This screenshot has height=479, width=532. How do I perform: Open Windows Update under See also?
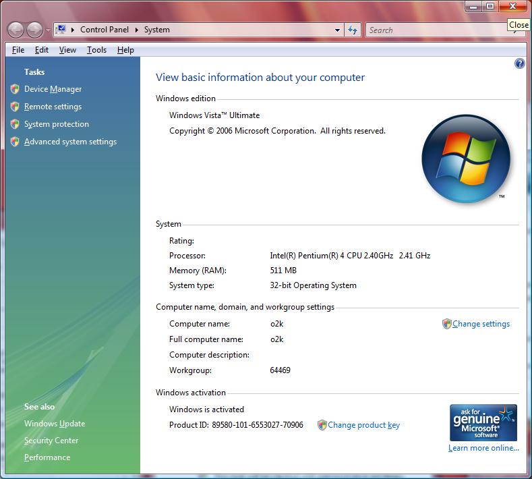55,424
